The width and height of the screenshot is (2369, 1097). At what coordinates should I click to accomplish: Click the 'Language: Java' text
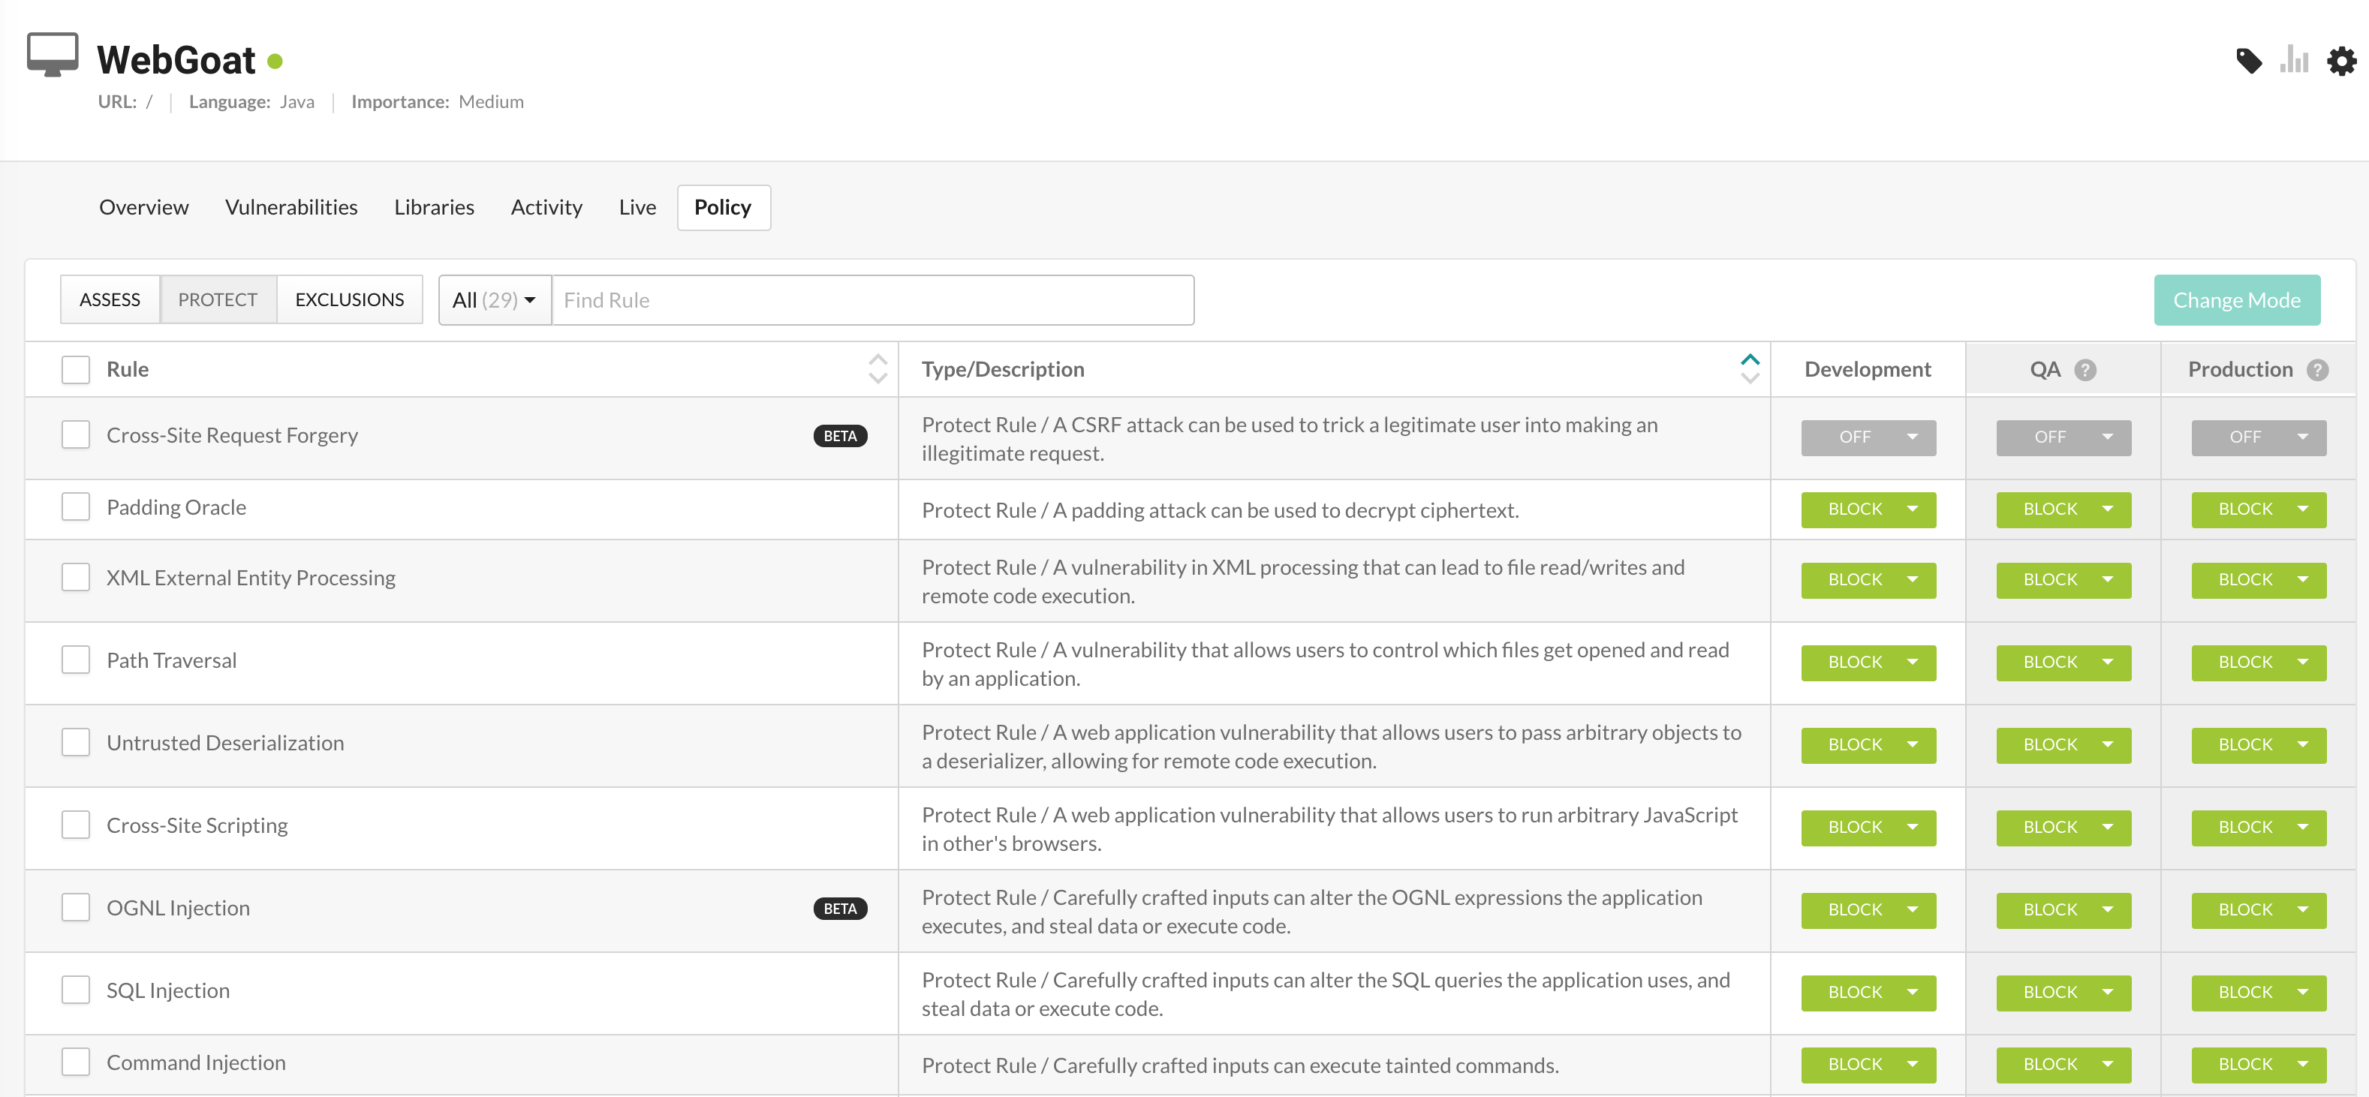pos(251,101)
